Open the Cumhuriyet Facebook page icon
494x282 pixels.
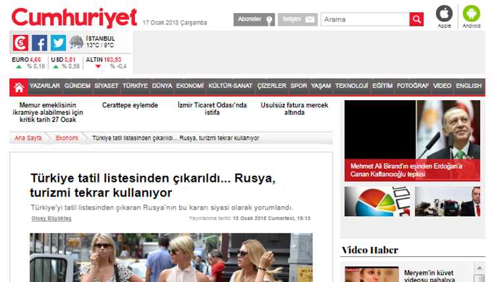40,43
